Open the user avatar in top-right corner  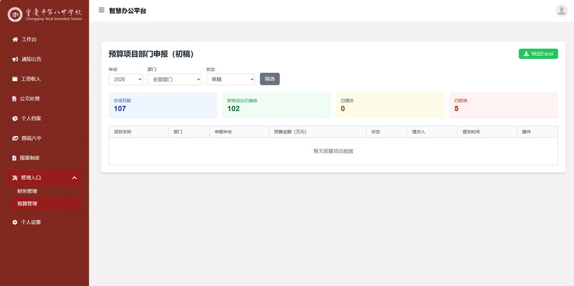point(561,11)
